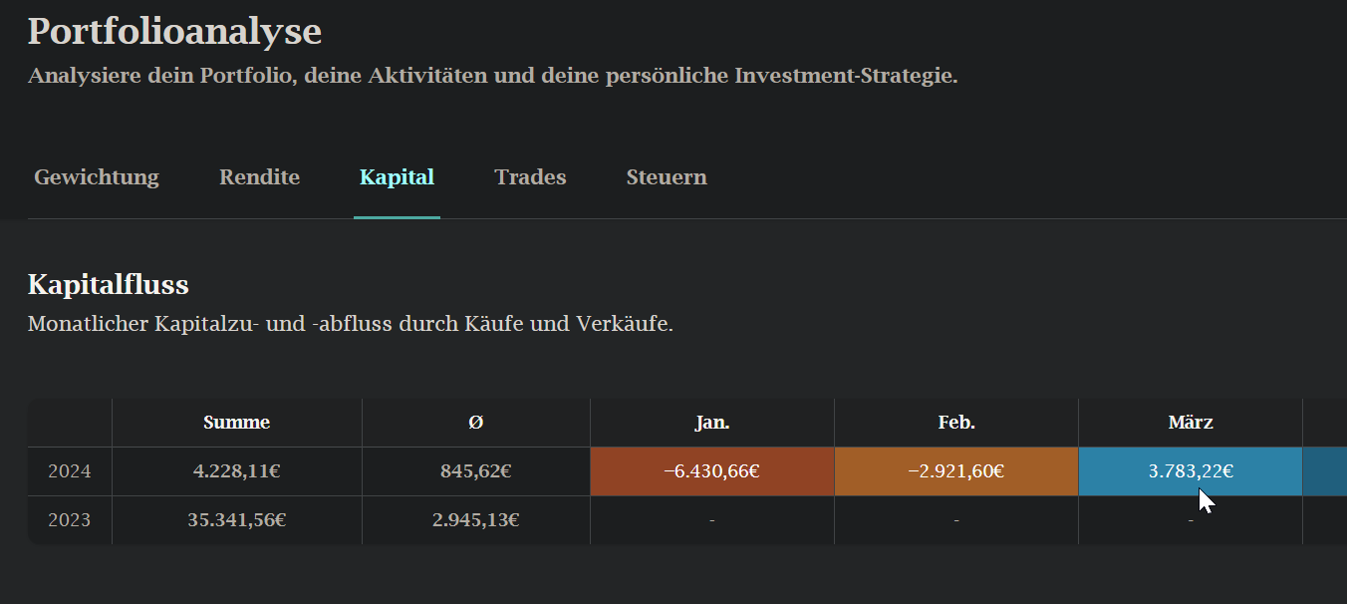Select the Kapital tab

click(x=397, y=177)
